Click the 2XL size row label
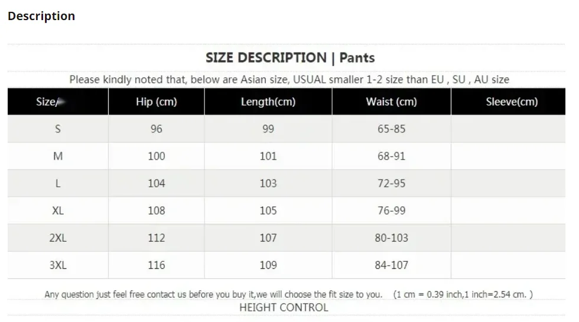579x322 pixels. (x=58, y=238)
